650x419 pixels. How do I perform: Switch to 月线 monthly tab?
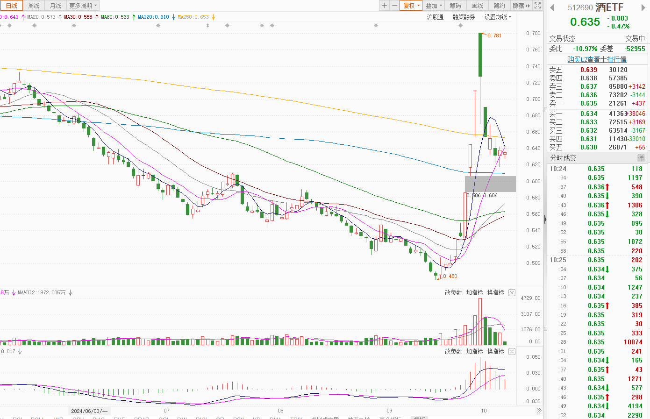56,6
